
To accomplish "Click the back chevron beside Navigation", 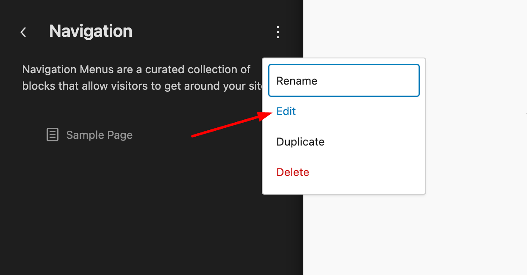I will (x=23, y=32).
